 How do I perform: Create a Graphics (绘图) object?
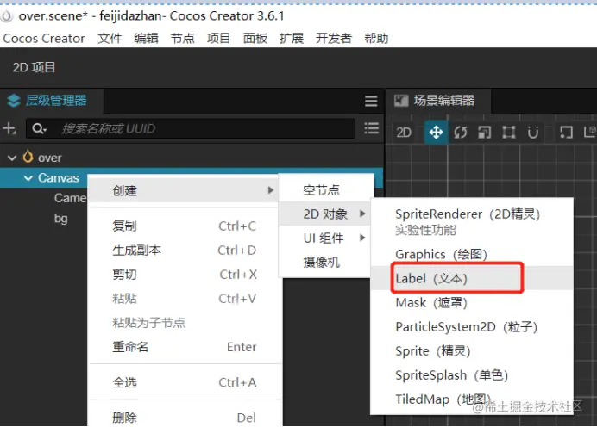pyautogui.click(x=472, y=254)
